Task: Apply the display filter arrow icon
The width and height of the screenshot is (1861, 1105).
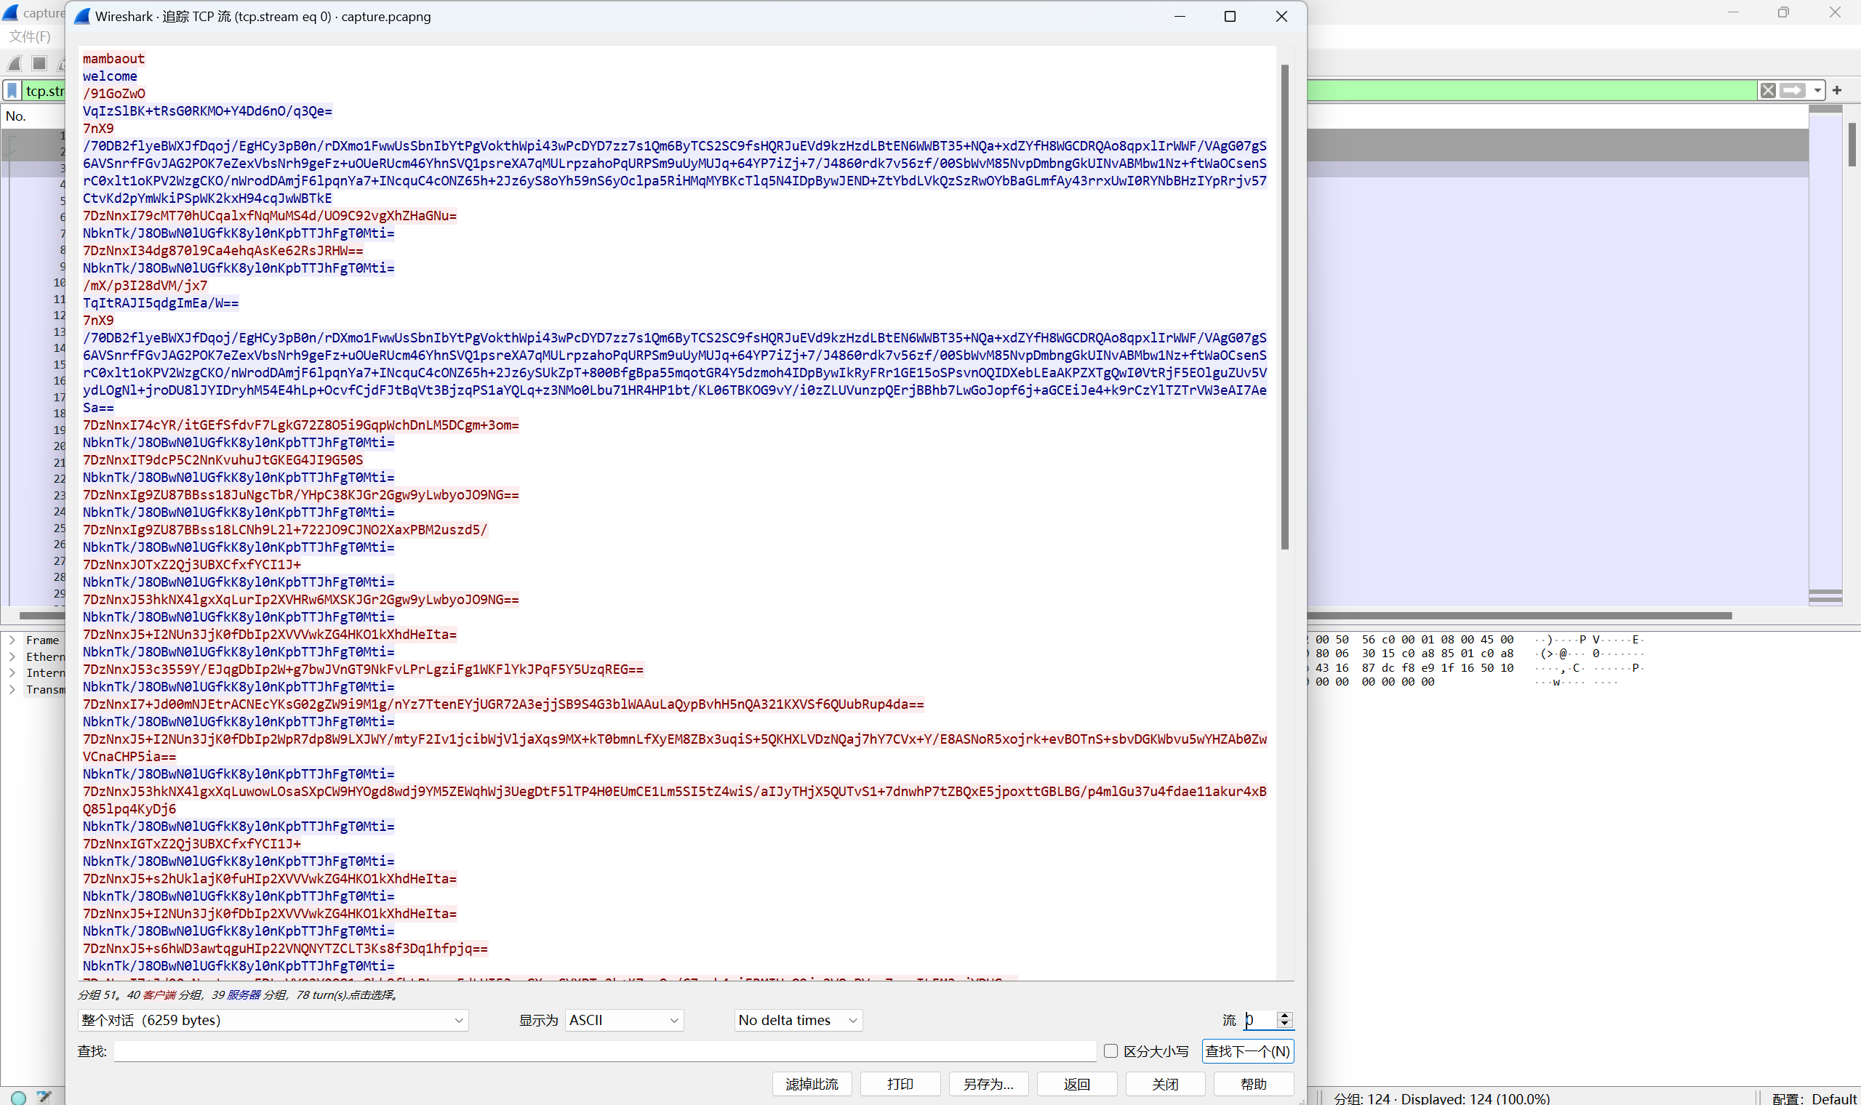Action: pyautogui.click(x=1793, y=90)
